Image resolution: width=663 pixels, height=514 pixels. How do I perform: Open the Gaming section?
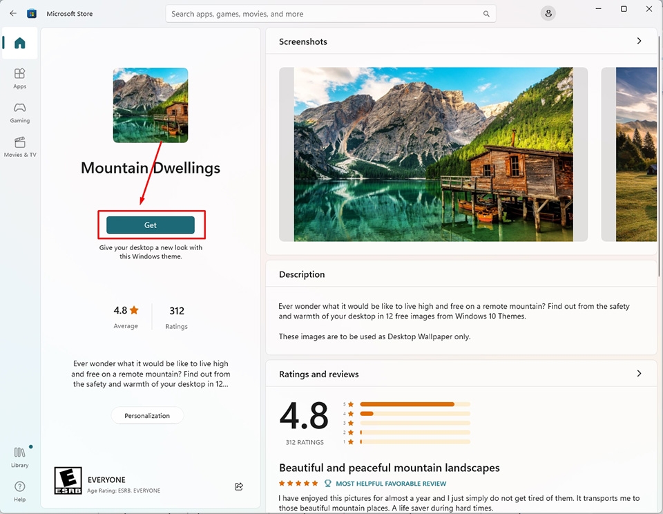[x=19, y=112]
